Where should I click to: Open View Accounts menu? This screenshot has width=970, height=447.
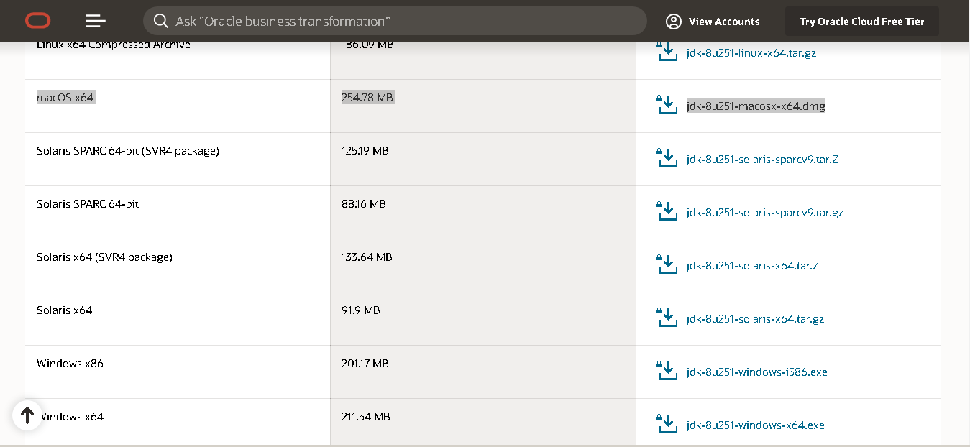713,22
